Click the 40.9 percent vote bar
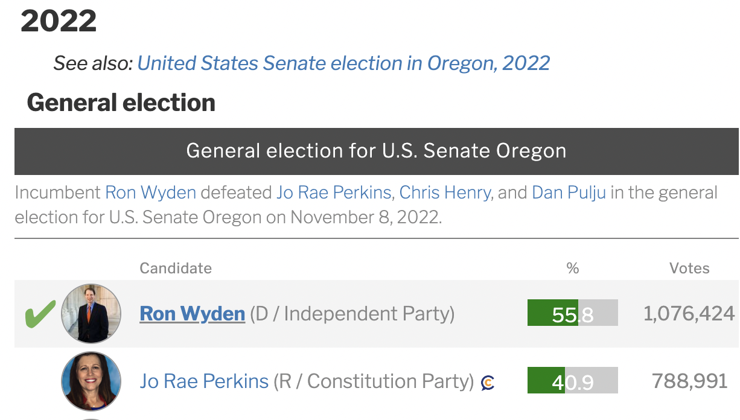740x420 pixels. [x=573, y=380]
